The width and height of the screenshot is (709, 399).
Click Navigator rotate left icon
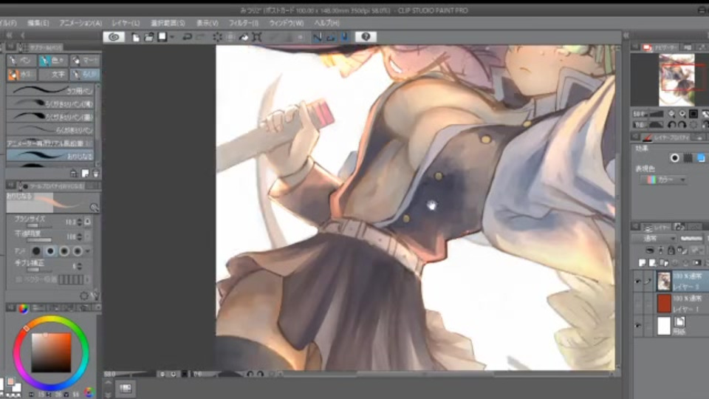pos(671,125)
